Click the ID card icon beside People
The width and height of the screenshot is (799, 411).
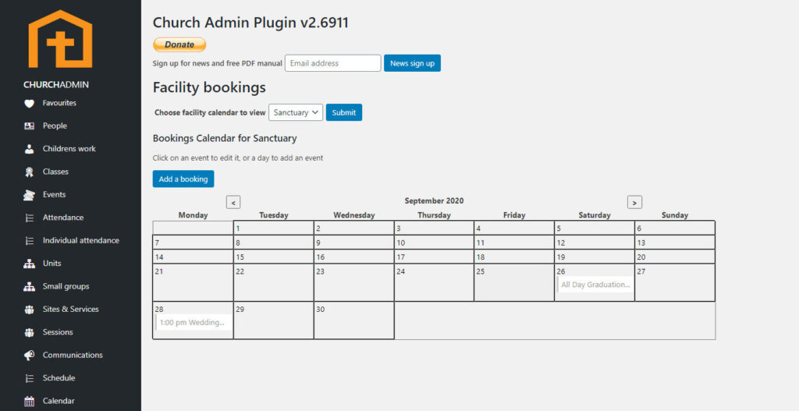coord(30,126)
